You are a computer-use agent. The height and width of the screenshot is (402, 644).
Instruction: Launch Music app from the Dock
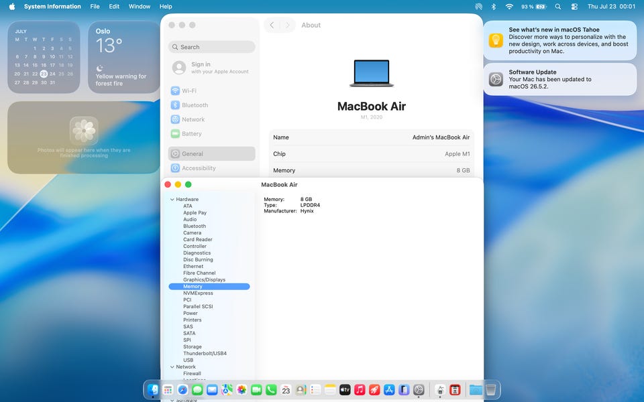tap(360, 390)
